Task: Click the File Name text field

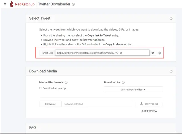Action: 97,104
